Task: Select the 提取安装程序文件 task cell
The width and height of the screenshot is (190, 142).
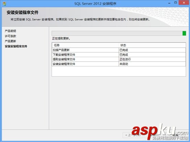Action: coord(85,59)
